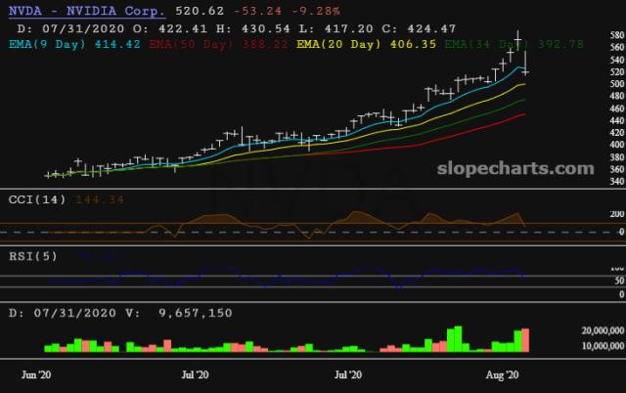This screenshot has width=626, height=393.
Task: Click the percent change -9.28%
Action: point(316,11)
